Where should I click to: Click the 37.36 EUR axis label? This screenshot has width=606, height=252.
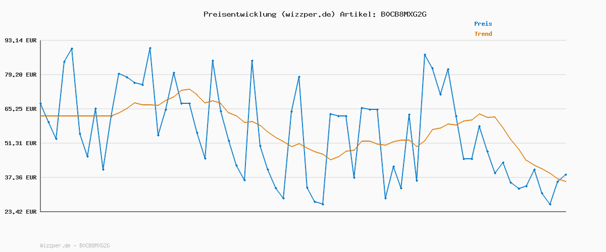point(21,177)
